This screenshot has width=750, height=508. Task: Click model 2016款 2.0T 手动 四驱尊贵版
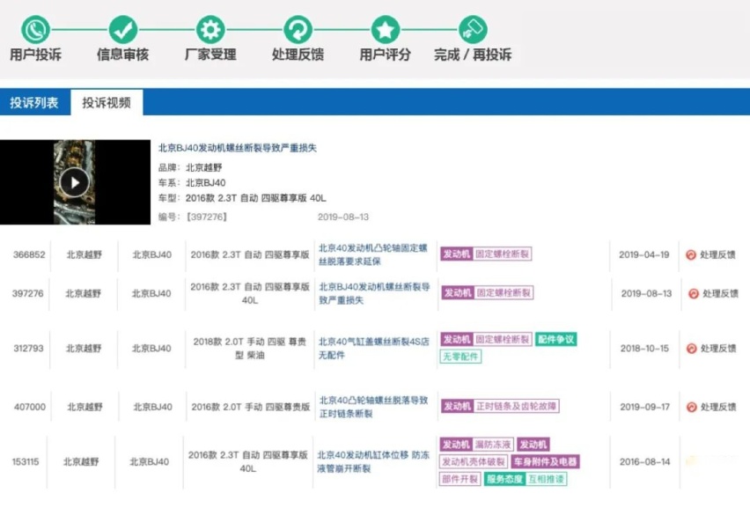tap(251, 407)
